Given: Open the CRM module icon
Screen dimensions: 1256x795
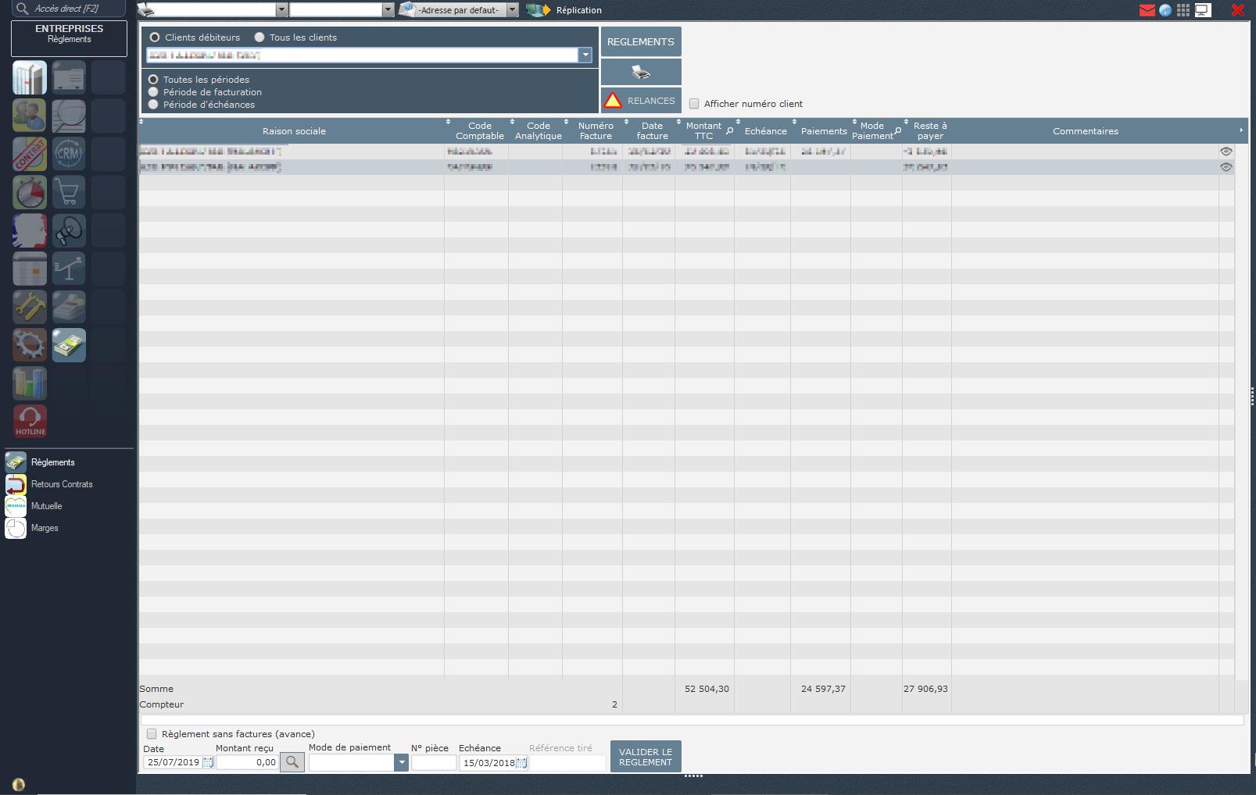Looking at the screenshot, I should pos(69,154).
